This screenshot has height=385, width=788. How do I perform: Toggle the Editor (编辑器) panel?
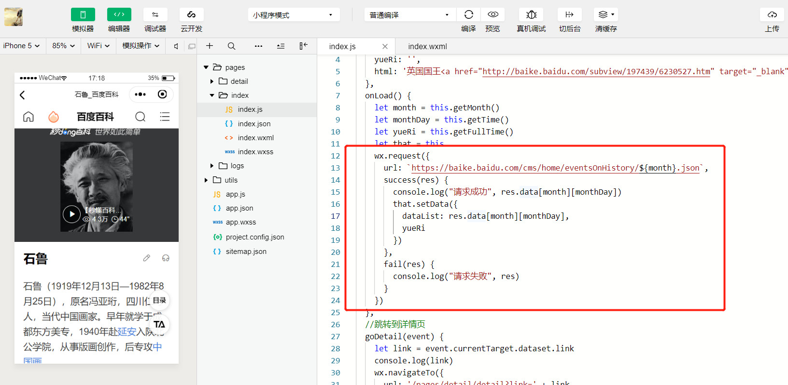[119, 14]
